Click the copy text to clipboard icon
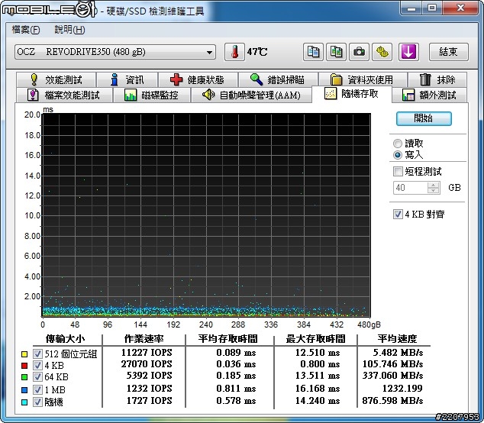484x423 pixels. tap(313, 52)
